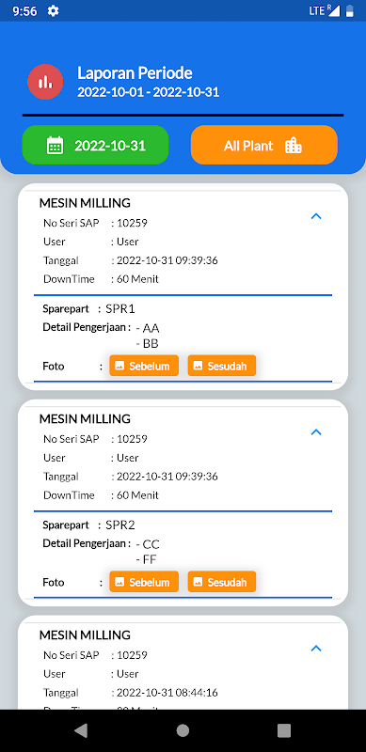
Task: Collapse the first MESIN MILLING card
Action: tap(315, 216)
